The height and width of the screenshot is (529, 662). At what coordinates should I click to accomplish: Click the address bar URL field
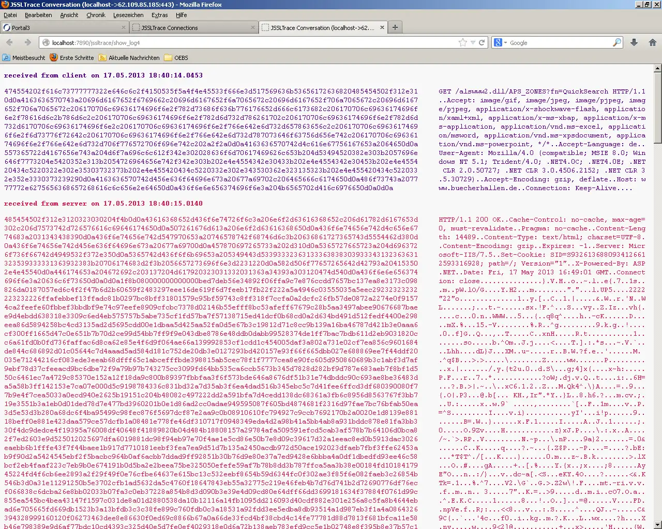coord(253,43)
